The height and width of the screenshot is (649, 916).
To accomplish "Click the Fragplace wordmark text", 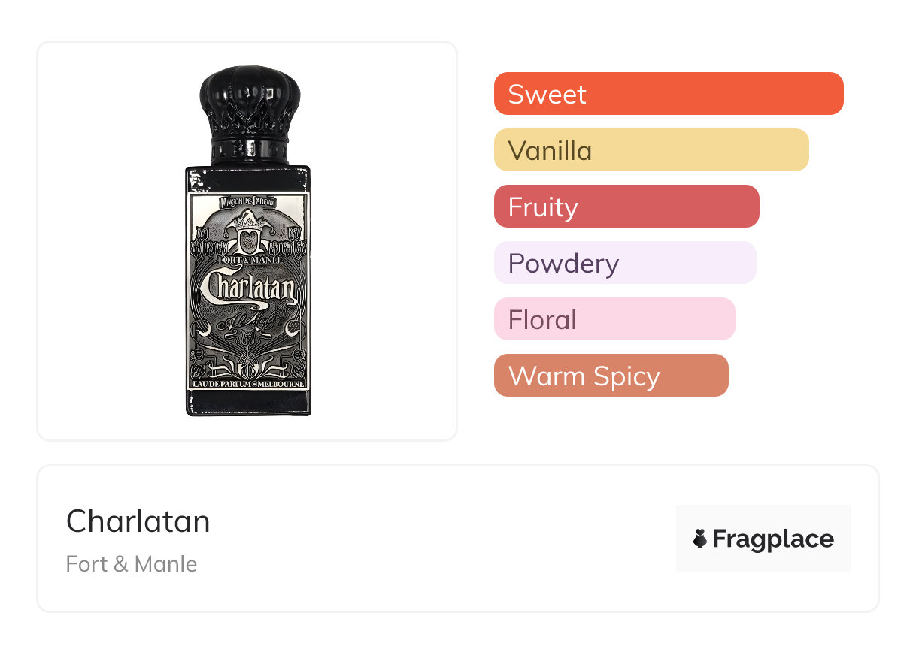I will (773, 539).
